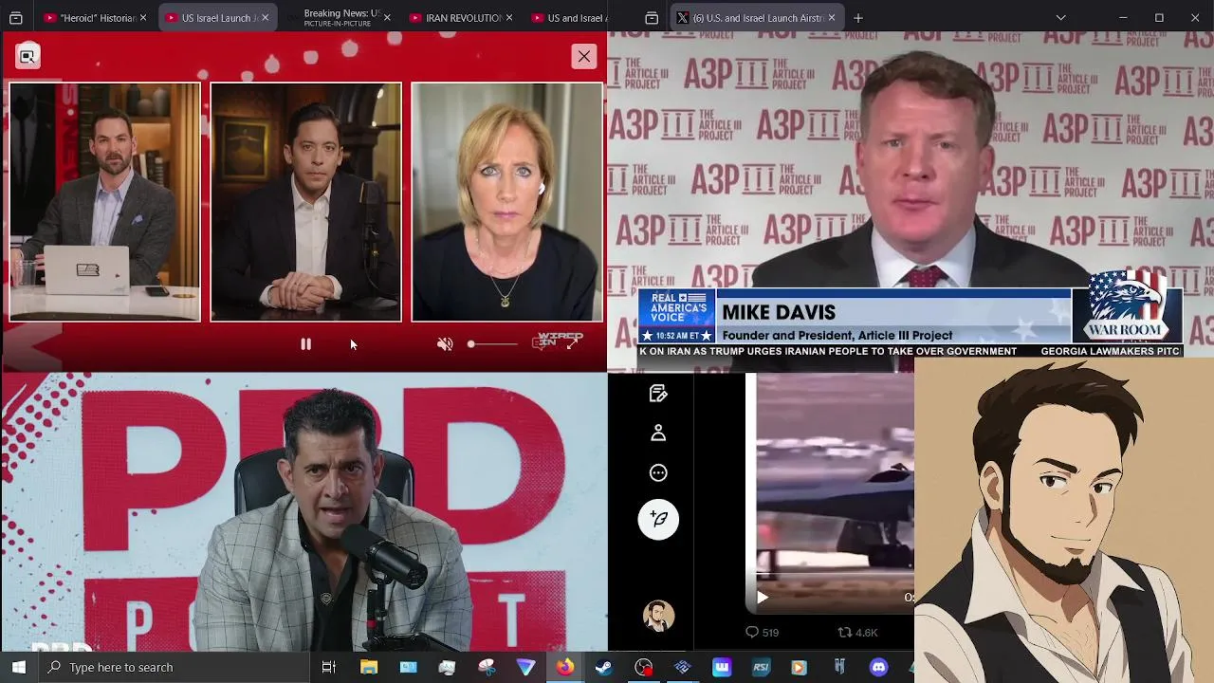This screenshot has height=683, width=1214.
Task: Expand picture-in-picture video to fullscreen
Action: click(572, 343)
